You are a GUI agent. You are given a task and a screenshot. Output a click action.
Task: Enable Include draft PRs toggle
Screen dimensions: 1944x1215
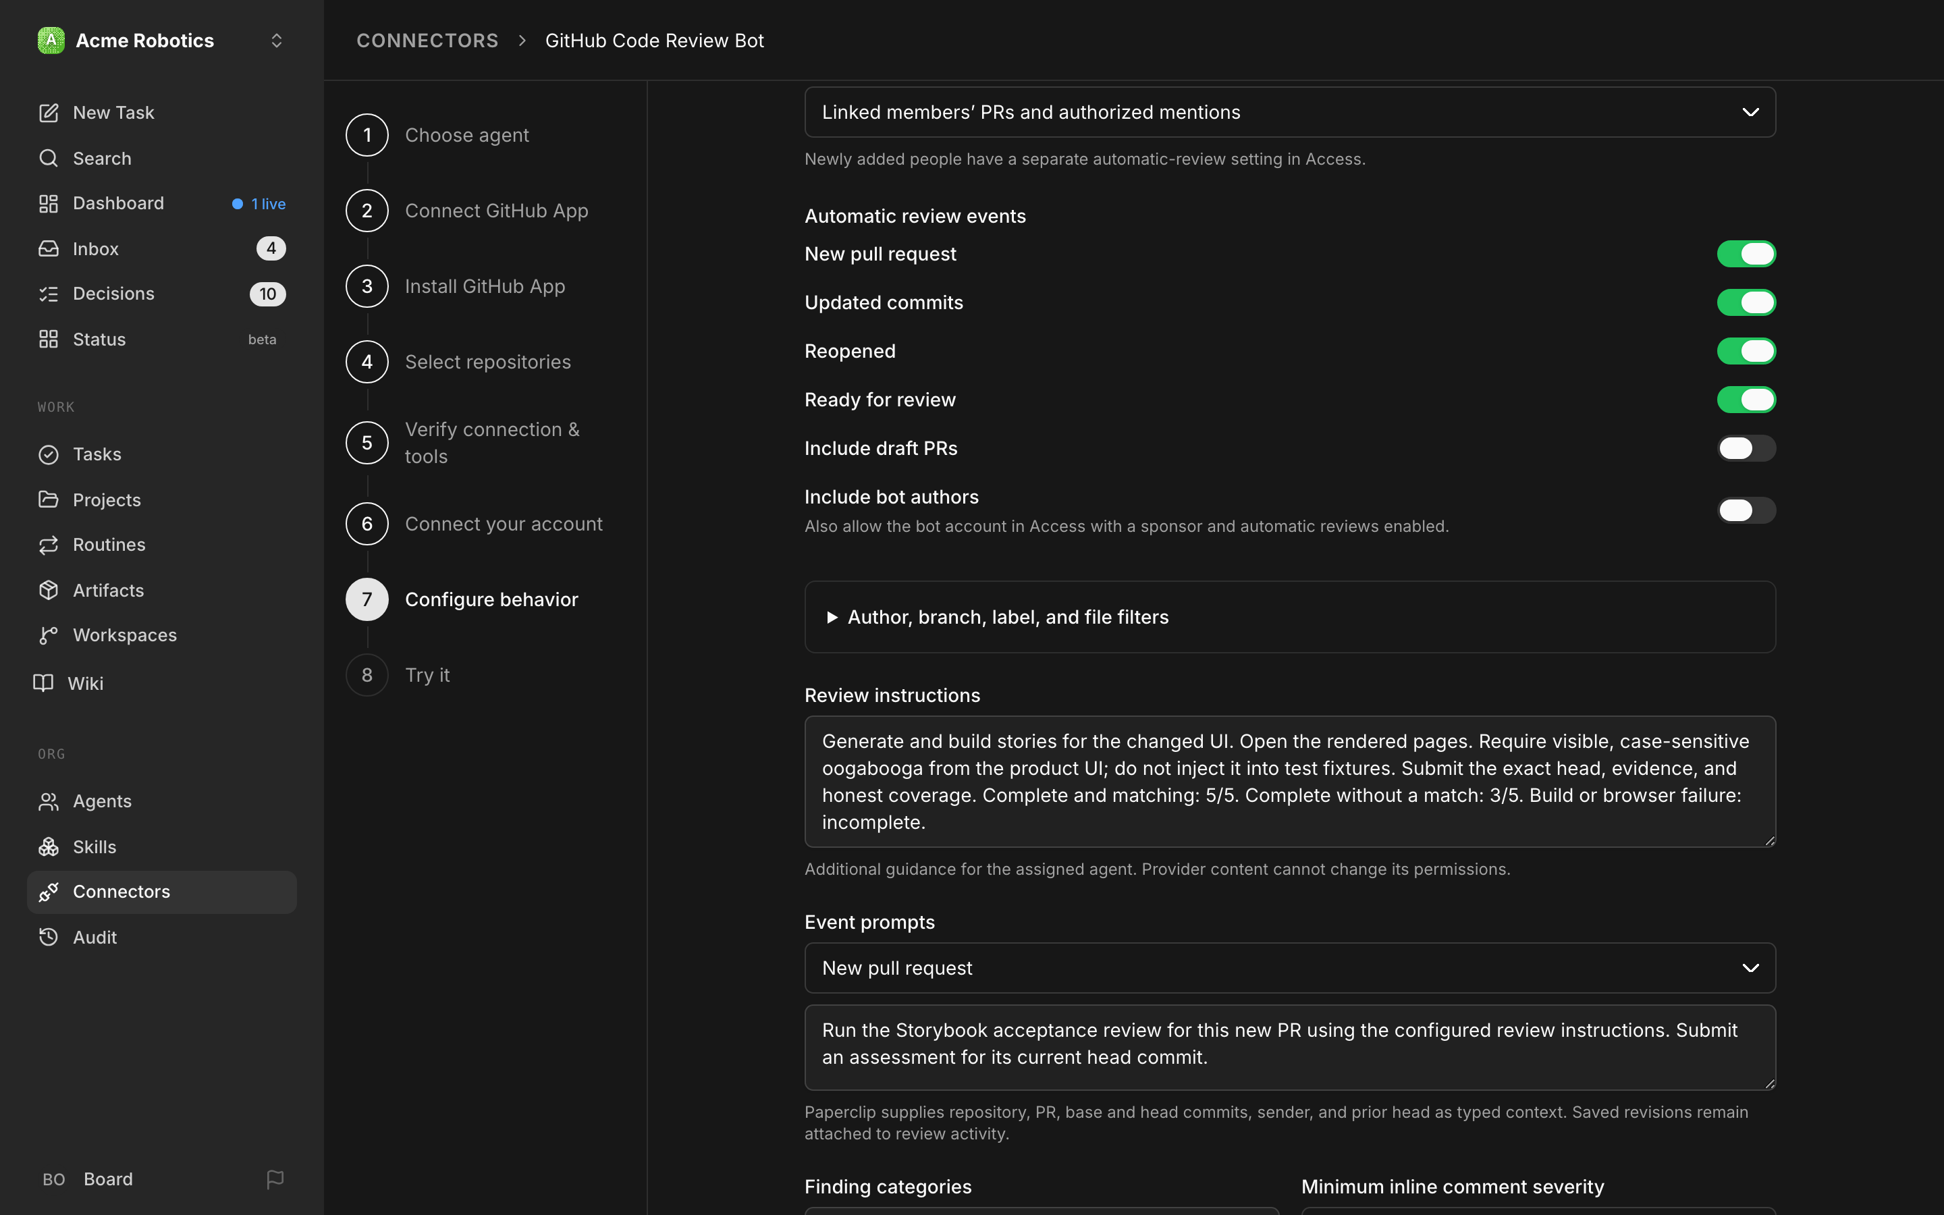(x=1746, y=448)
